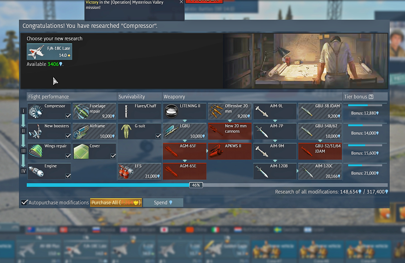Image resolution: width=405 pixels, height=263 pixels.
Task: Choose the Fuselage repair modification icon
Action: (x=81, y=111)
